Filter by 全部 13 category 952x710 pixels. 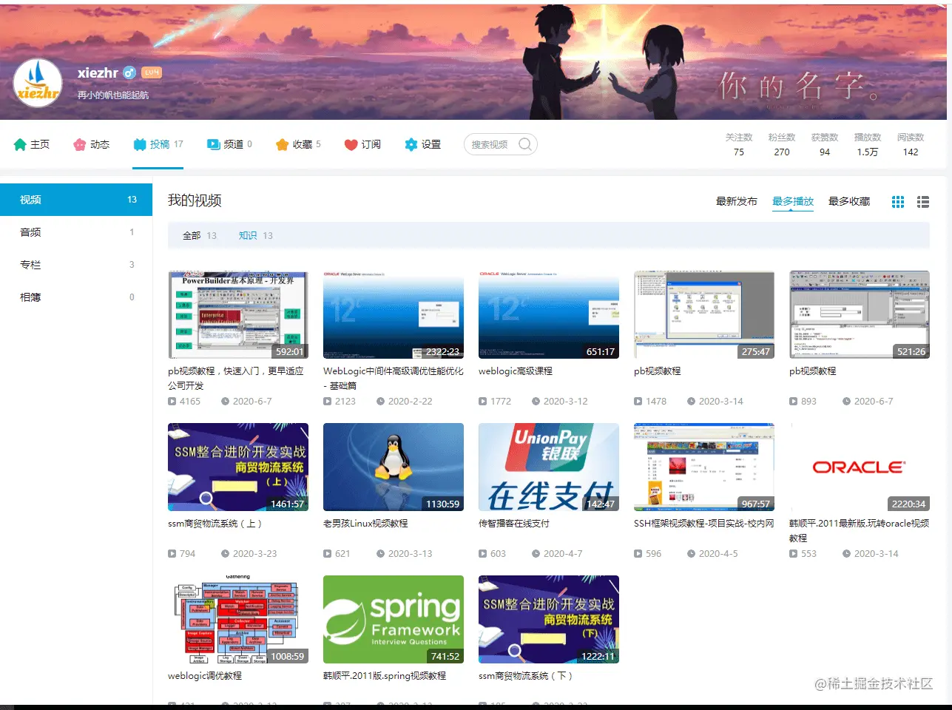point(200,235)
